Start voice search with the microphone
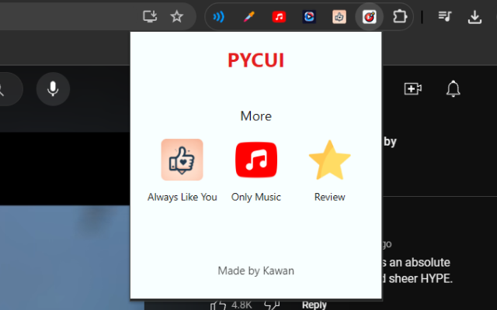 (x=53, y=89)
